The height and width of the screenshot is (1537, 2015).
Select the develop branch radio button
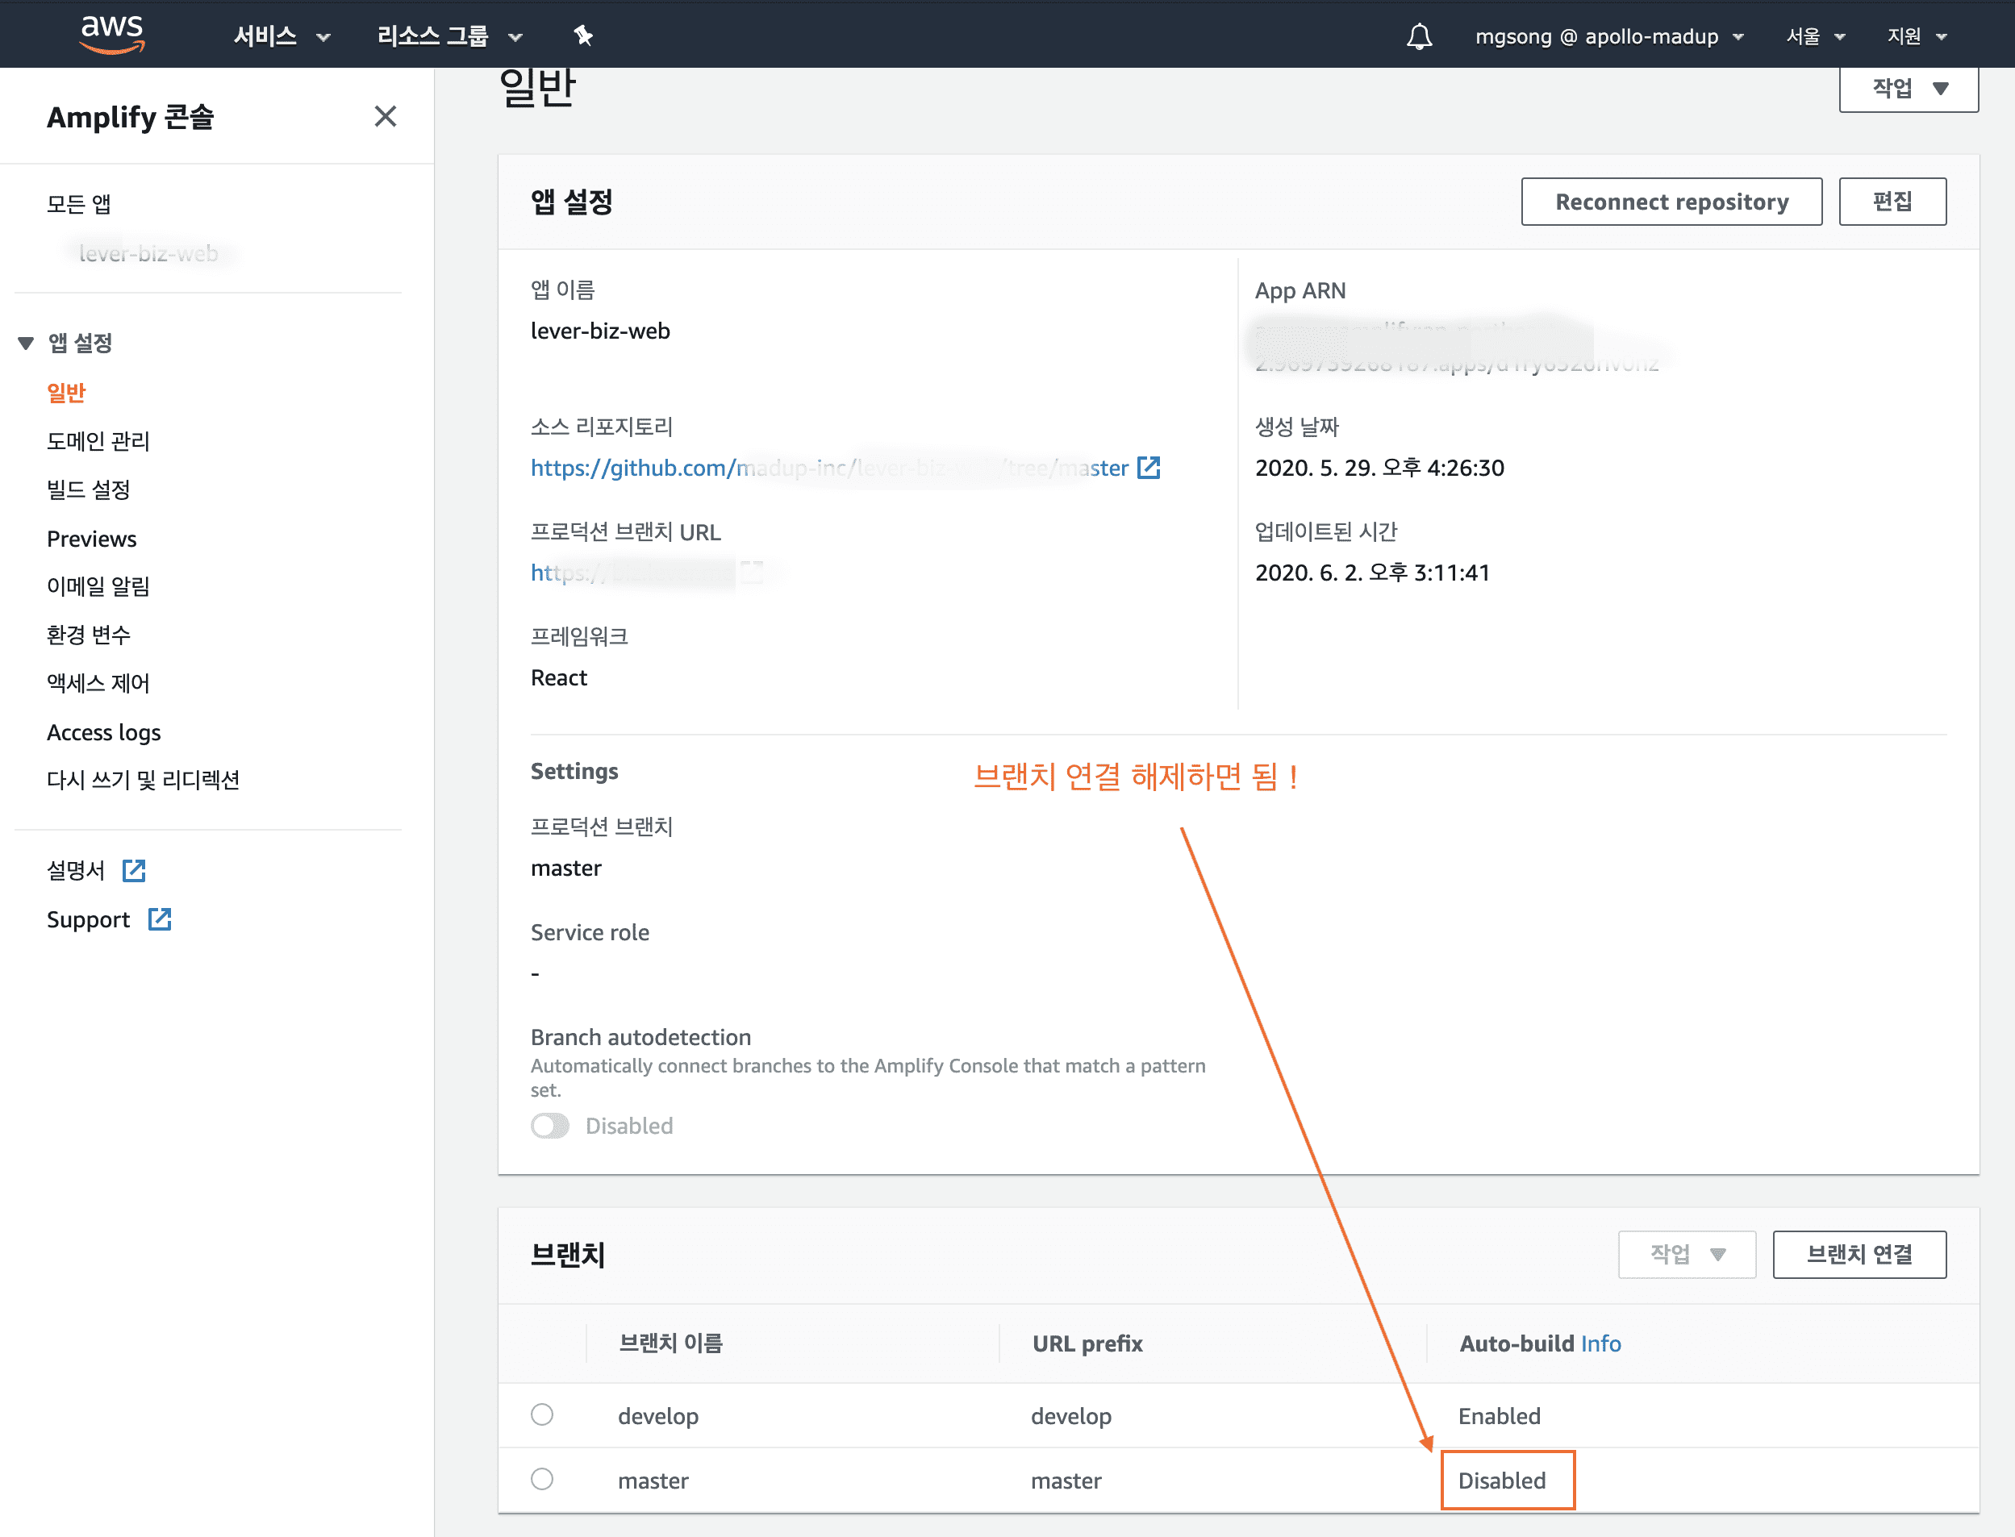coord(542,1414)
